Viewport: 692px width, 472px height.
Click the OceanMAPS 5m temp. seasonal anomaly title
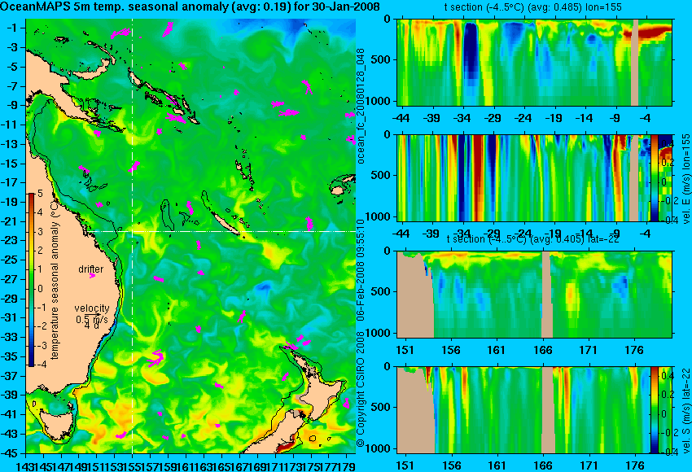[190, 7]
